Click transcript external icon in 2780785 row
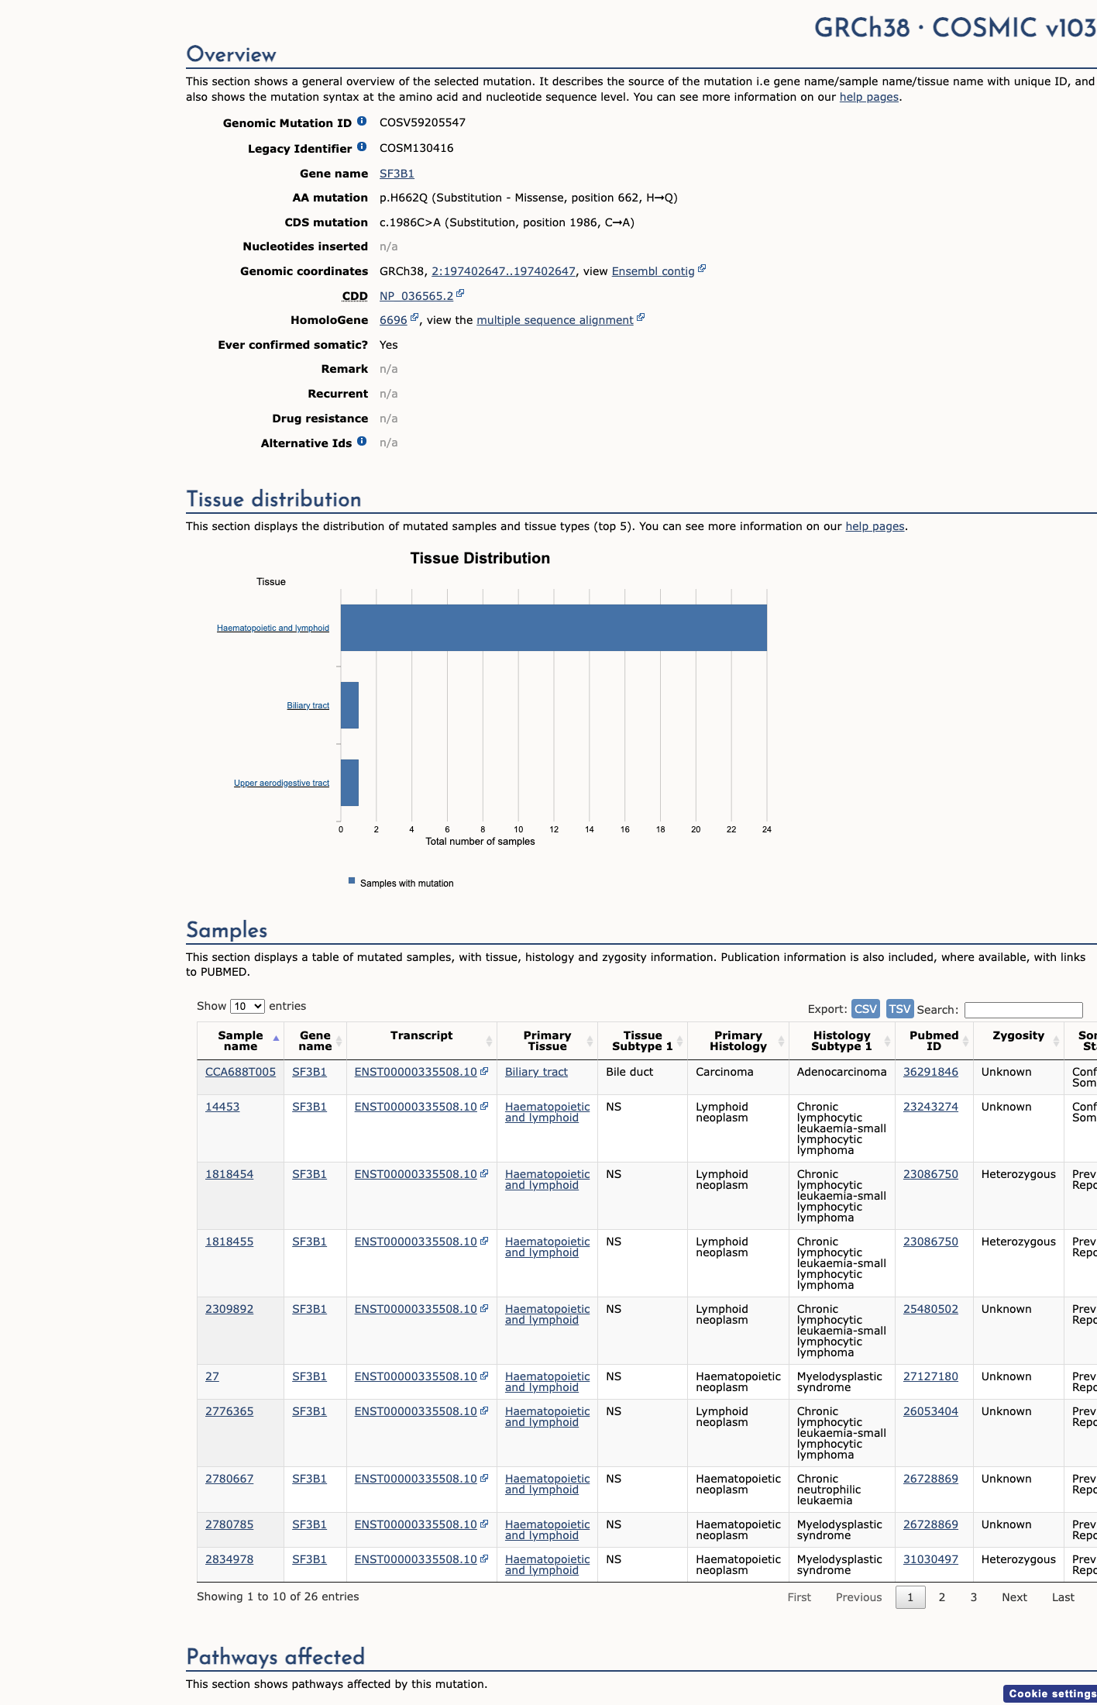The height and width of the screenshot is (1705, 1097). (484, 1524)
